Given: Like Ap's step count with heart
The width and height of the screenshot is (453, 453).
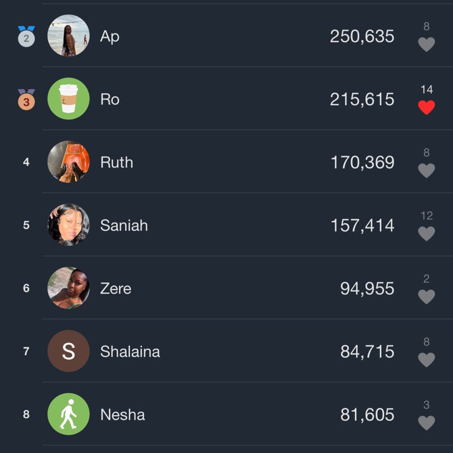Looking at the screenshot, I should click(426, 44).
